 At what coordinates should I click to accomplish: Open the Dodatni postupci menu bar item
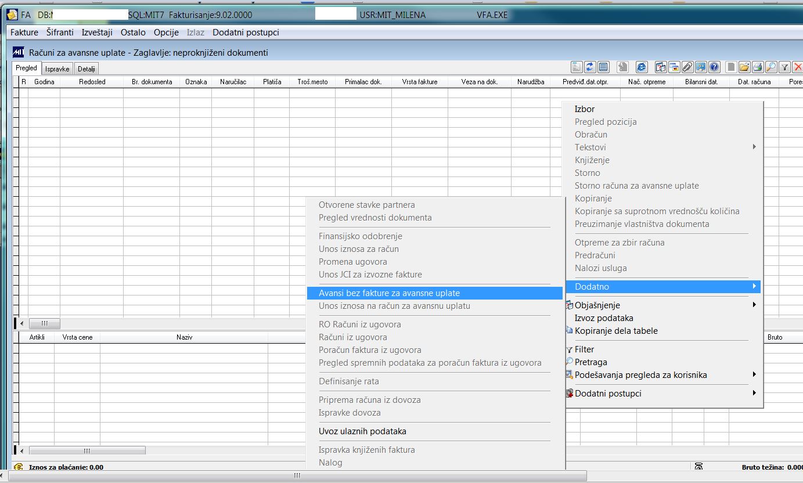pyautogui.click(x=246, y=33)
